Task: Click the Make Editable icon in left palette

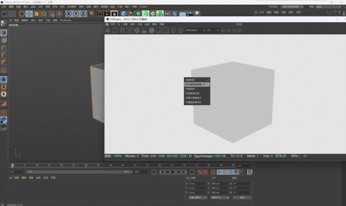Action: click(x=4, y=23)
